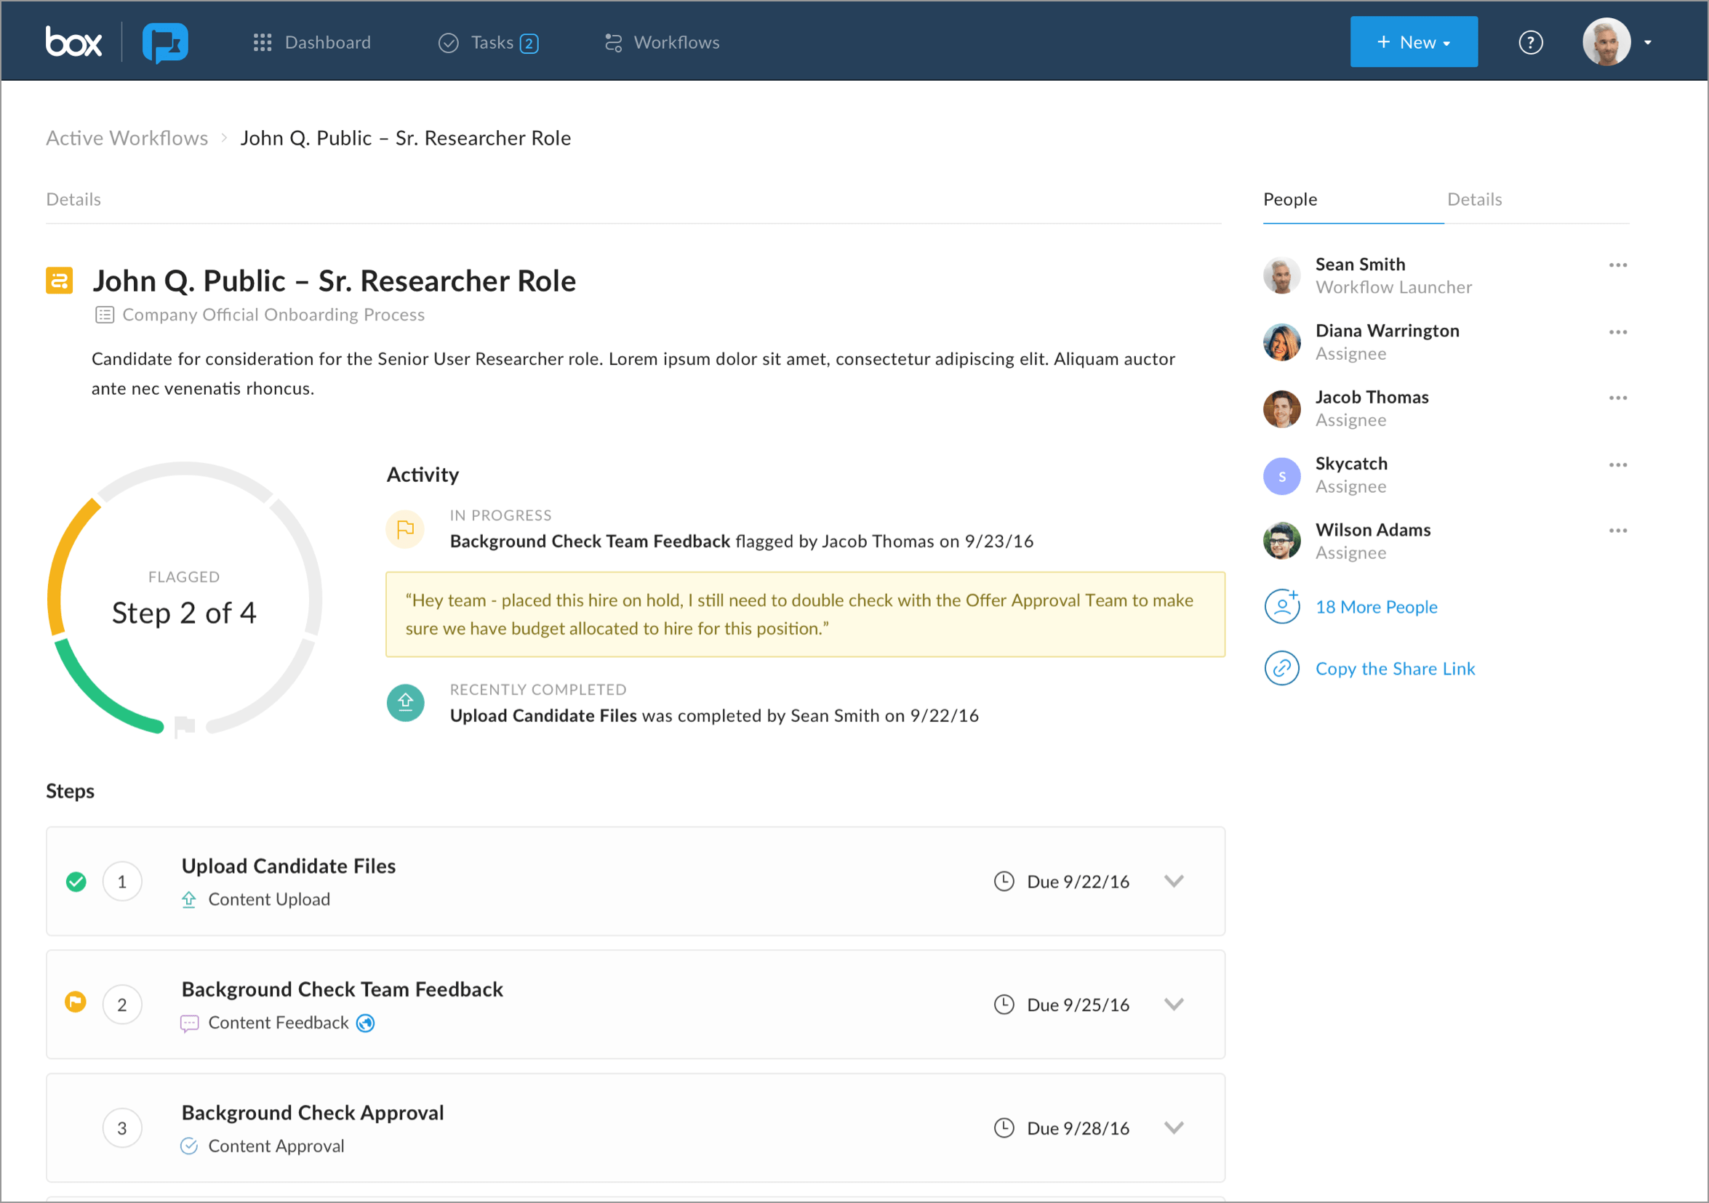Open the flag icon on Background Check Team Feedback step
1709x1203 pixels.
coord(75,1002)
